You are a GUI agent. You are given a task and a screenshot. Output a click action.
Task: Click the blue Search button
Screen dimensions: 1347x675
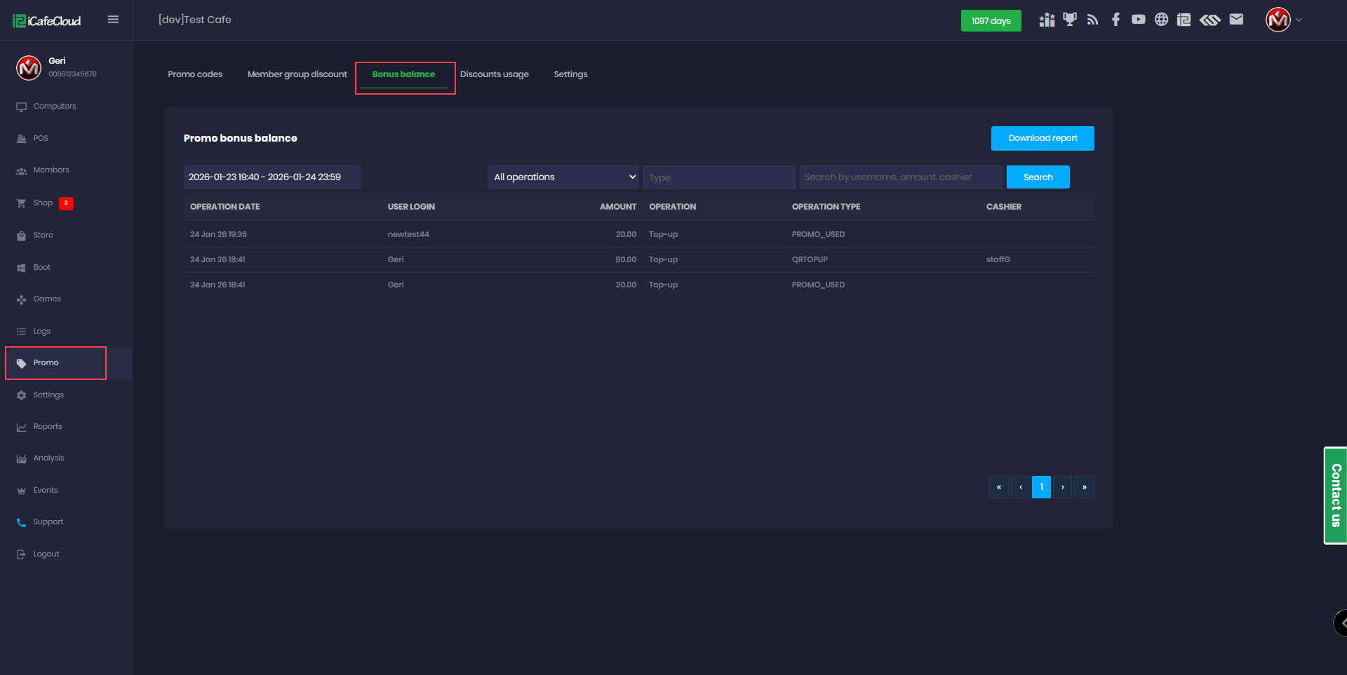(1038, 177)
